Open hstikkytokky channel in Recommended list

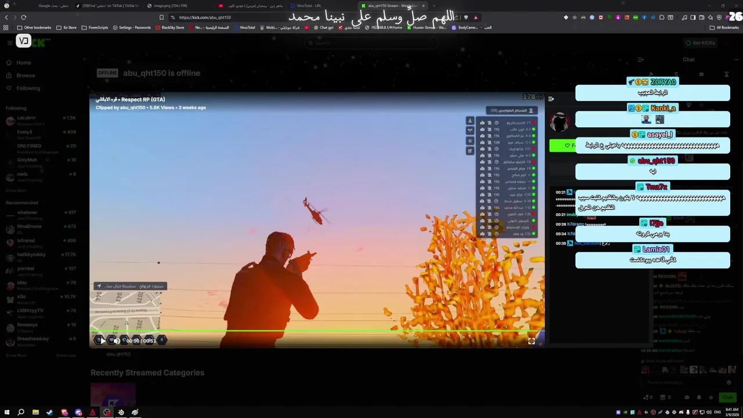point(41,257)
